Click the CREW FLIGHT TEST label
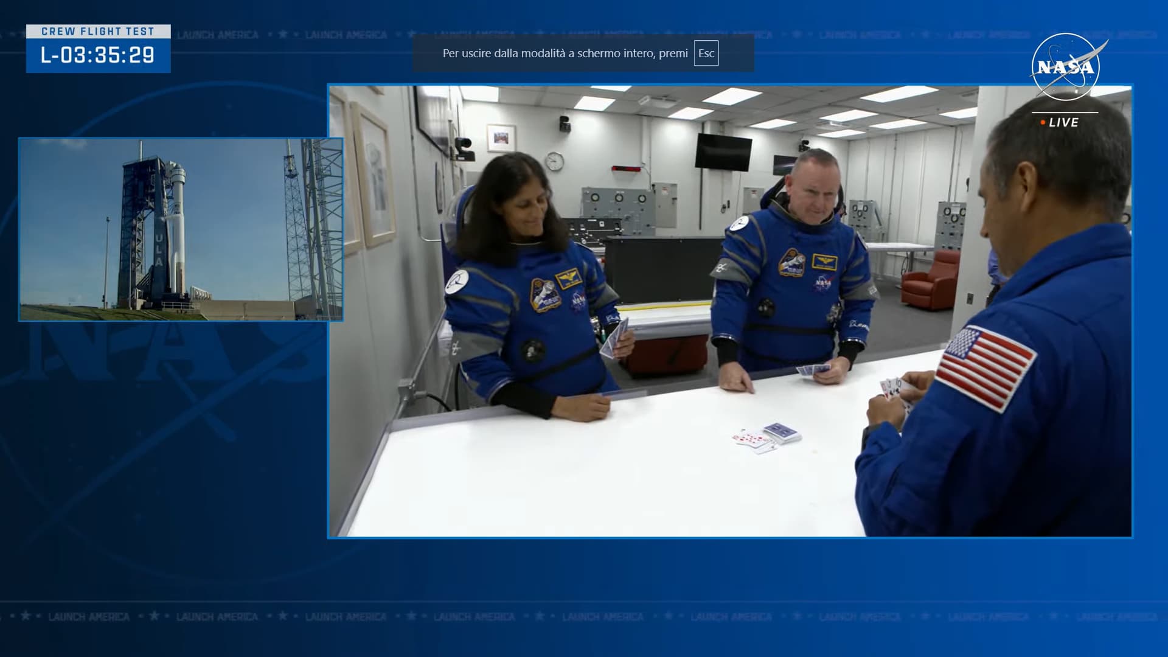 [98, 31]
